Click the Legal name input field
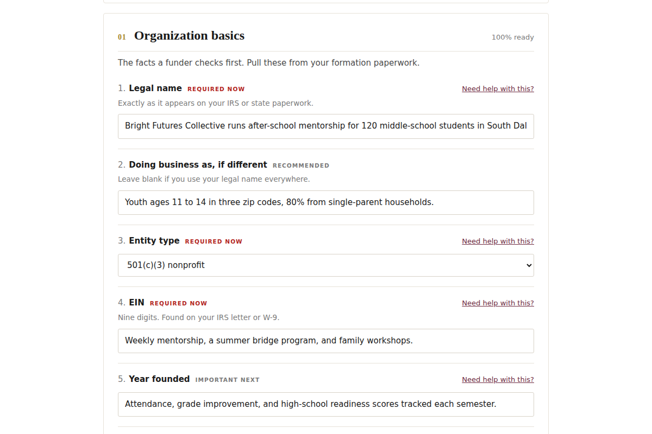 [x=326, y=126]
